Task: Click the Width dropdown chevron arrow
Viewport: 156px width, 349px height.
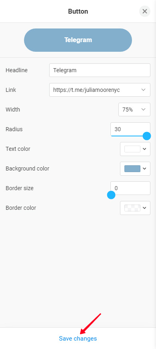Action: click(143, 110)
